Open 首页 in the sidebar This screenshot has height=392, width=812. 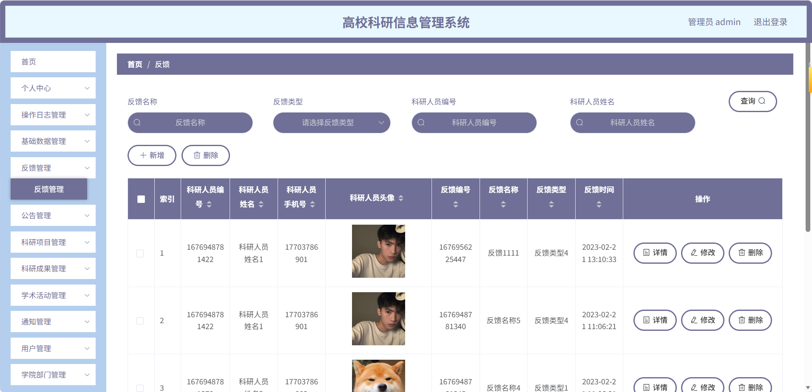[x=53, y=62]
